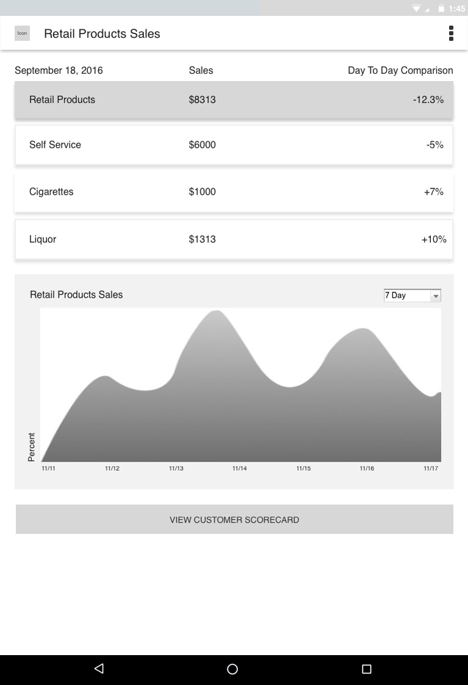The width and height of the screenshot is (468, 685).
Task: Open the three-dot overflow menu
Action: point(451,33)
